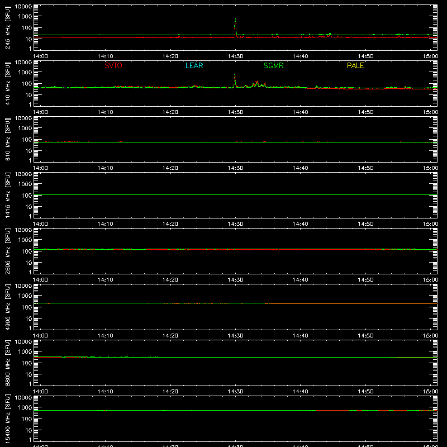
Task: Click the 14:20 label under 1415 MHz plot
Action: [170, 224]
